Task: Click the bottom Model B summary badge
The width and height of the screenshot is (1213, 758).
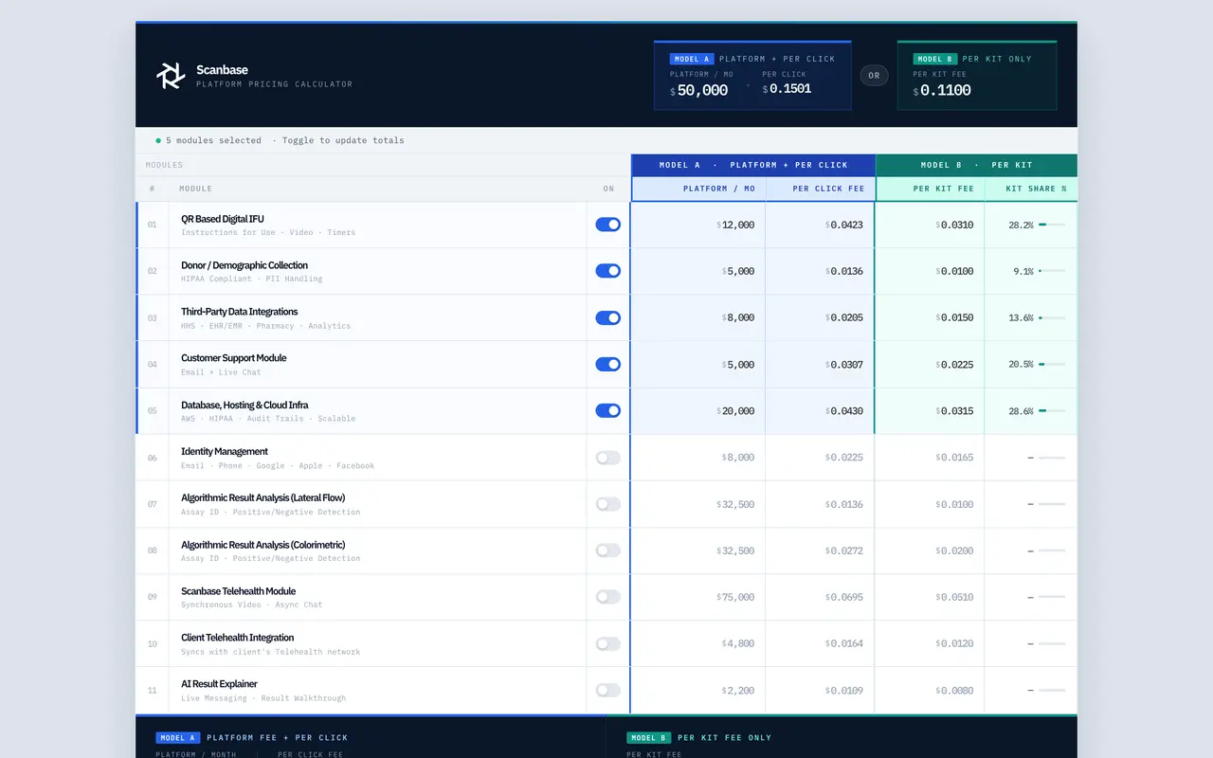Action: coord(648,737)
